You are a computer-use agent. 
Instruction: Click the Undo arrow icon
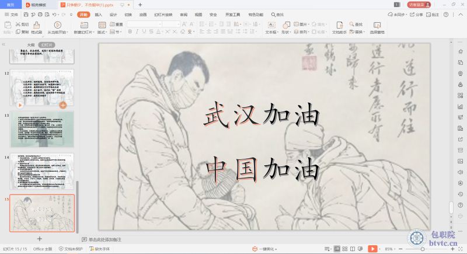point(54,15)
